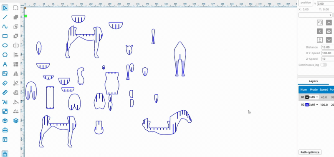
Task: Open the toolbox briefcase icon
Action: (5, 130)
